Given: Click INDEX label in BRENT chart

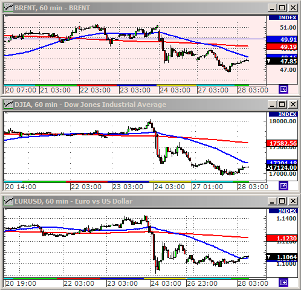Looking at the screenshot, I should 283,18.
